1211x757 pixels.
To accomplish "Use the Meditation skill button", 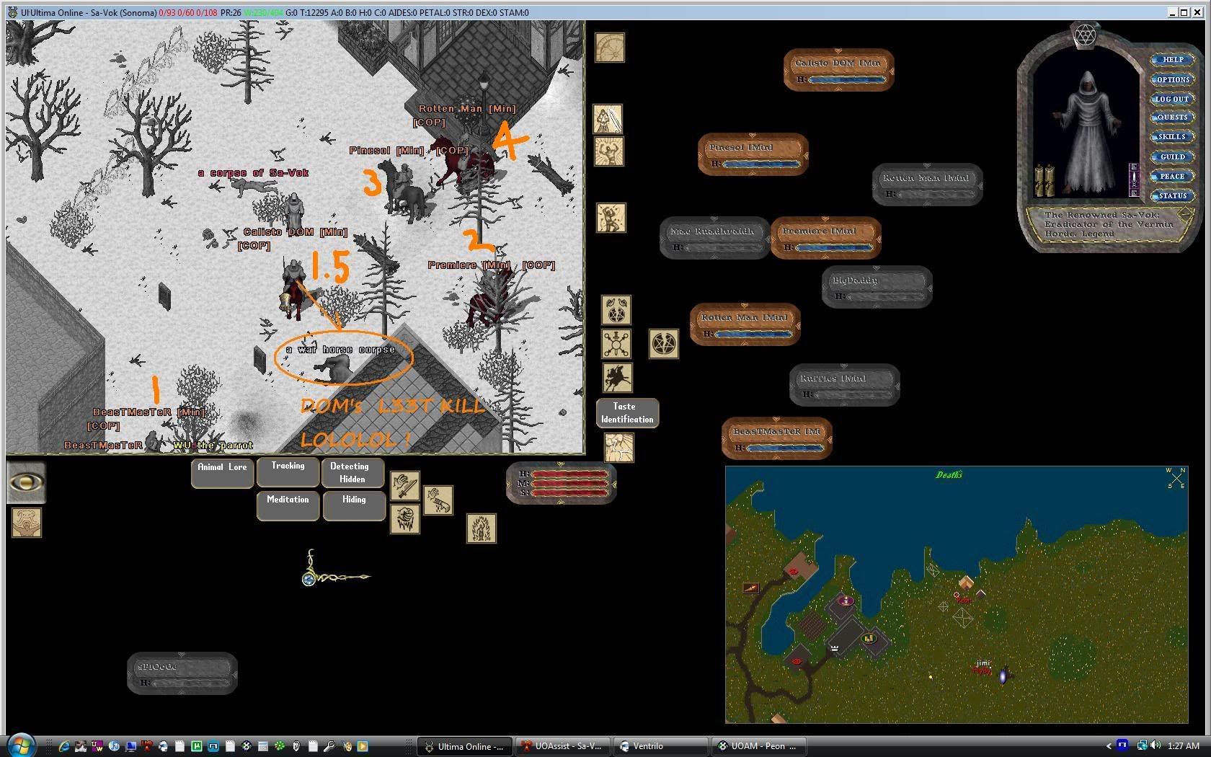I will tap(288, 505).
